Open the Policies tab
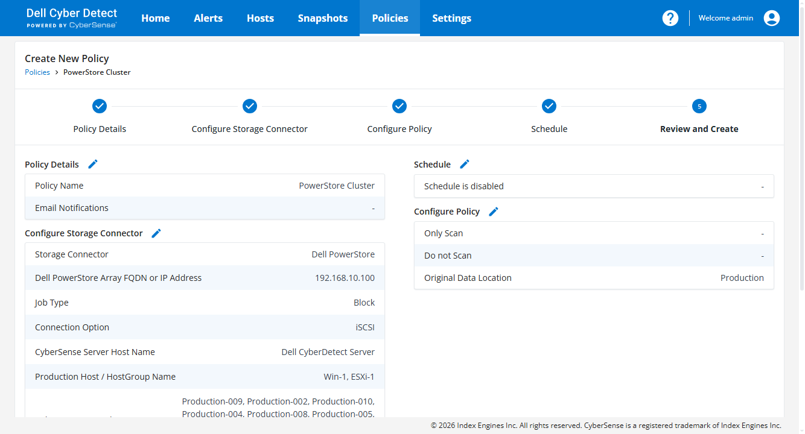This screenshot has width=805, height=434. click(390, 18)
